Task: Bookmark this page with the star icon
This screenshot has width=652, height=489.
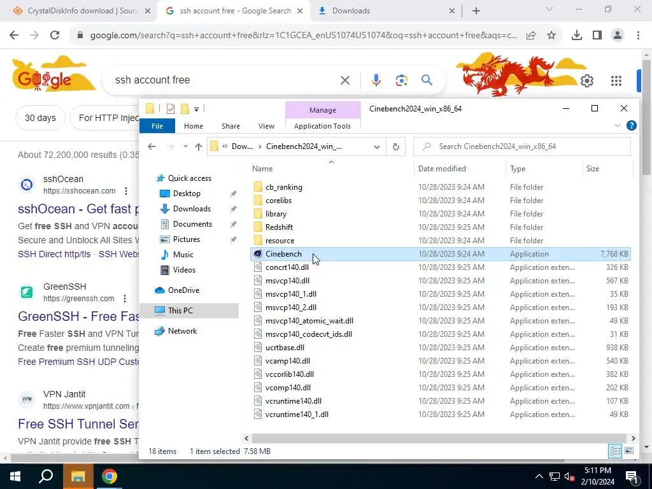Action: (x=551, y=36)
